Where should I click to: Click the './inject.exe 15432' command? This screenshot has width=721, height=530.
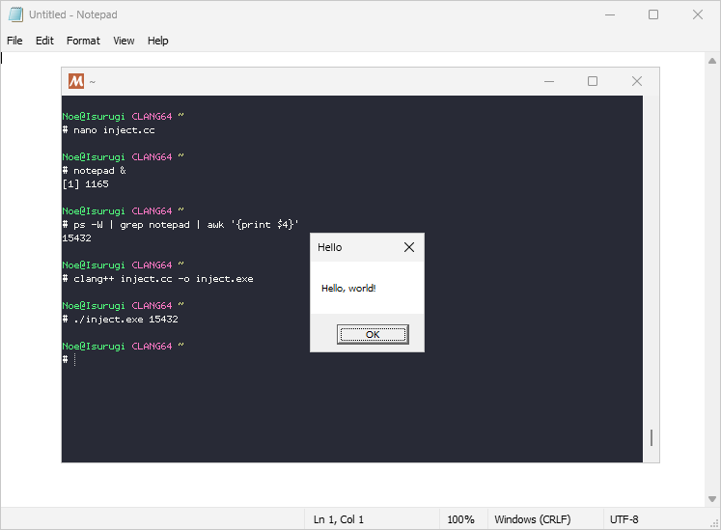[120, 320]
